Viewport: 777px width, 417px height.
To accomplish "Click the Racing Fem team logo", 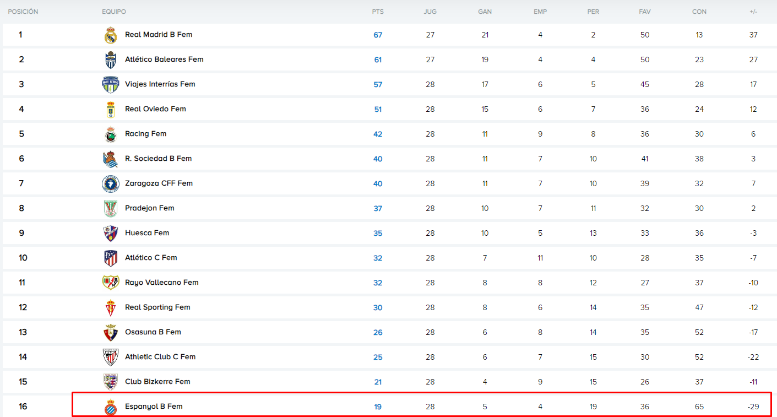I will [x=111, y=134].
